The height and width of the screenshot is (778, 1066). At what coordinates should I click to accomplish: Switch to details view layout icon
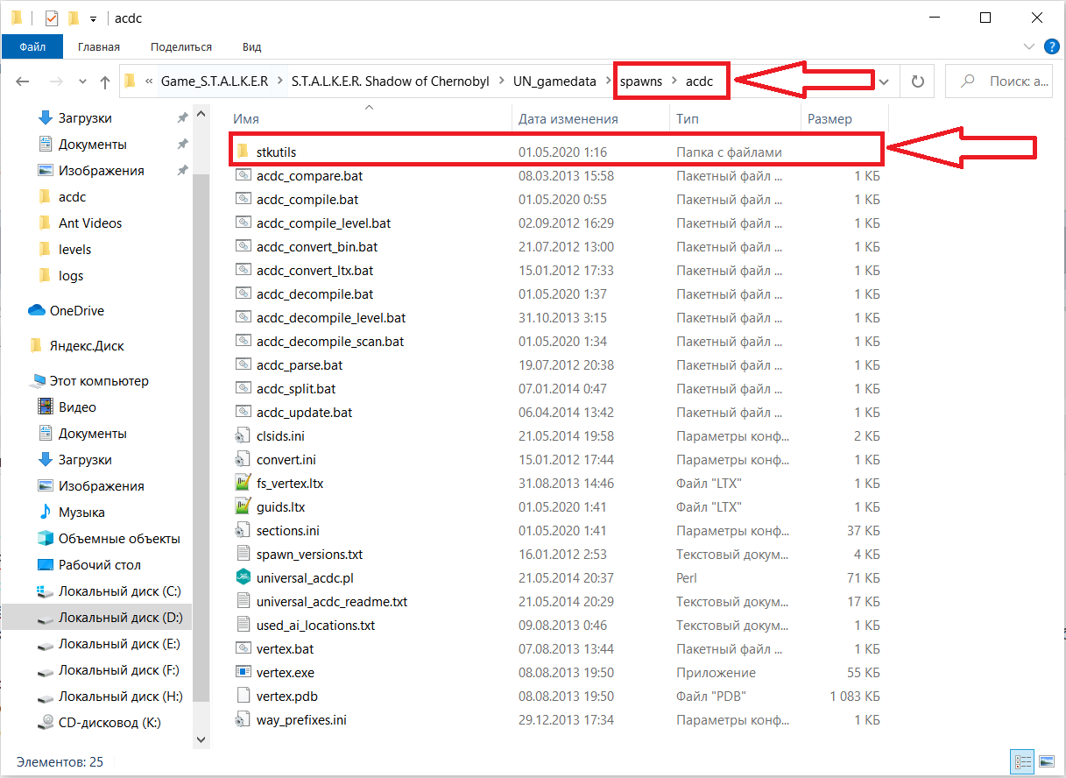pyautogui.click(x=1022, y=761)
